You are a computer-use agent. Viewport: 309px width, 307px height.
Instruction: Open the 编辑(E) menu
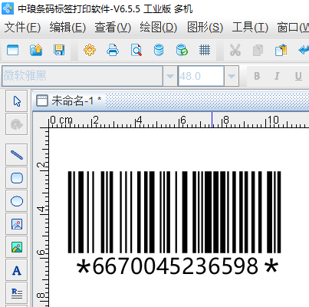coord(67,27)
